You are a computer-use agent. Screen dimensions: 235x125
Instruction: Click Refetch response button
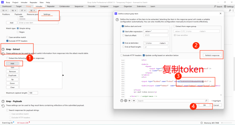coord(212,55)
